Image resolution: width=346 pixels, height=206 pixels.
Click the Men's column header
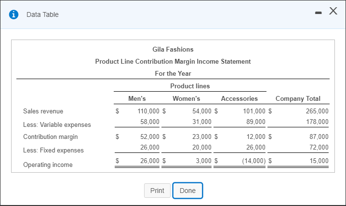pyautogui.click(x=137, y=98)
